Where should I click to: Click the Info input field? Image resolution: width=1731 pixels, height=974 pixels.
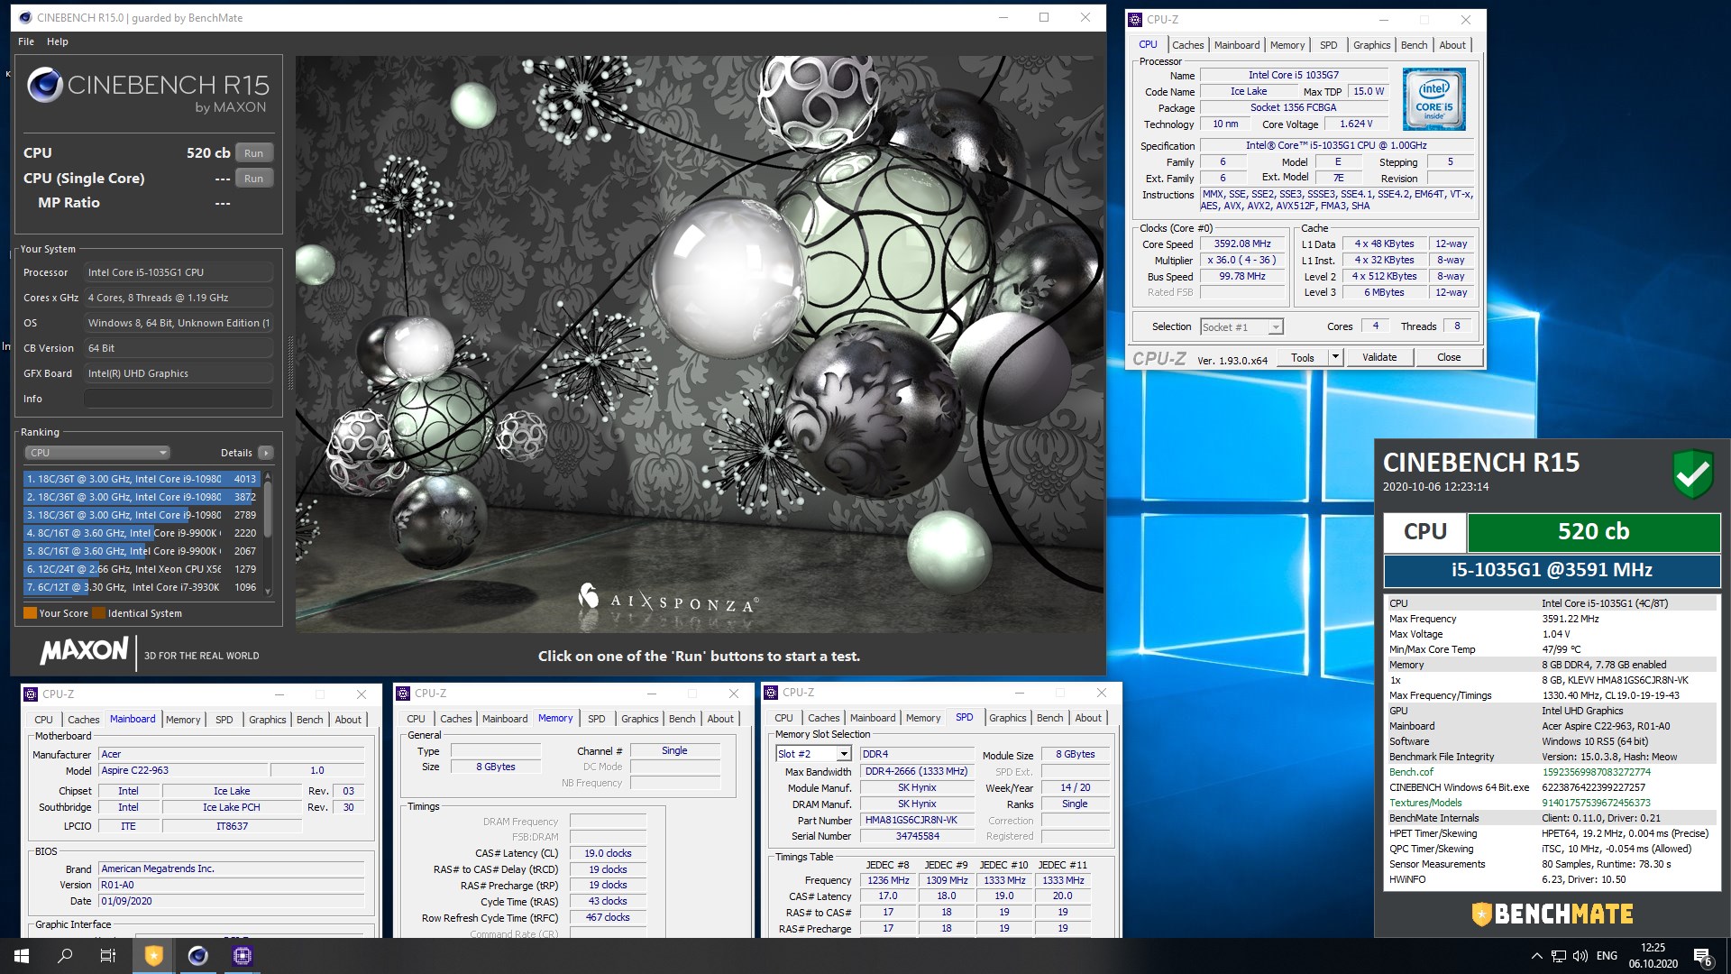[179, 399]
